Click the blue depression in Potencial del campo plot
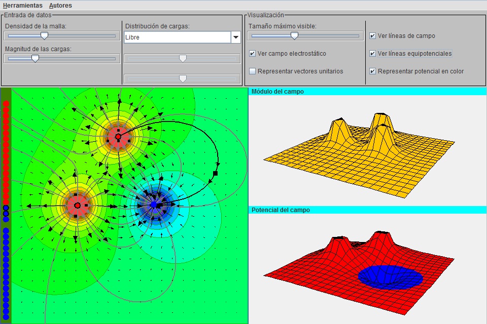 (390, 277)
